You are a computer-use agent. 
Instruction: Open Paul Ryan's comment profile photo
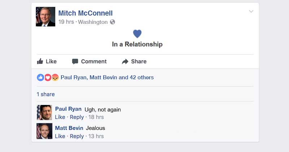(44, 113)
